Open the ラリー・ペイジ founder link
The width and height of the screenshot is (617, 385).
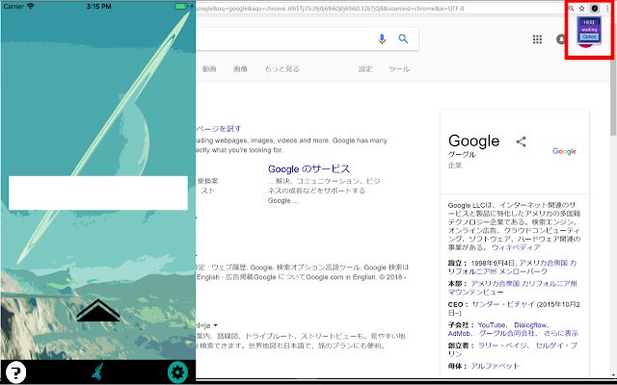pos(501,346)
